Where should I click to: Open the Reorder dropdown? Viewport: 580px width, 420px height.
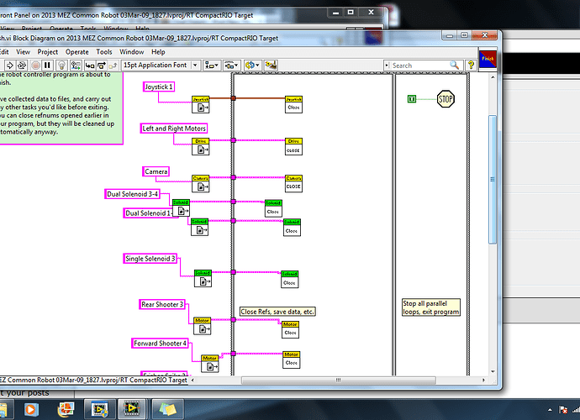[253, 66]
